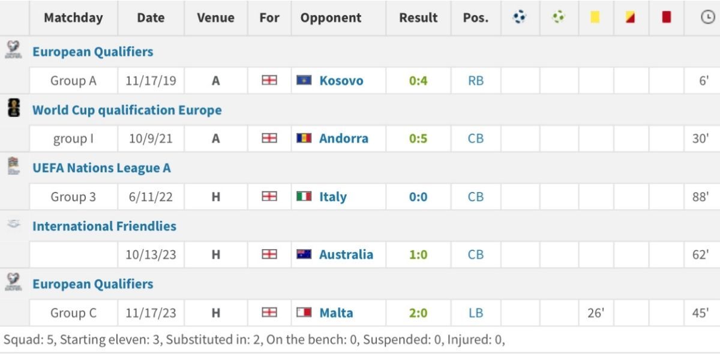720x354 pixels.
Task: Click the red card column icon
Action: click(x=666, y=17)
